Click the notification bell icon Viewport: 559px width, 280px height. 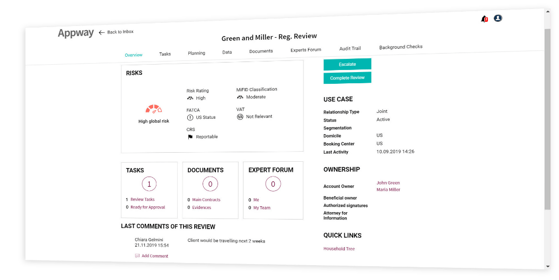pos(483,19)
